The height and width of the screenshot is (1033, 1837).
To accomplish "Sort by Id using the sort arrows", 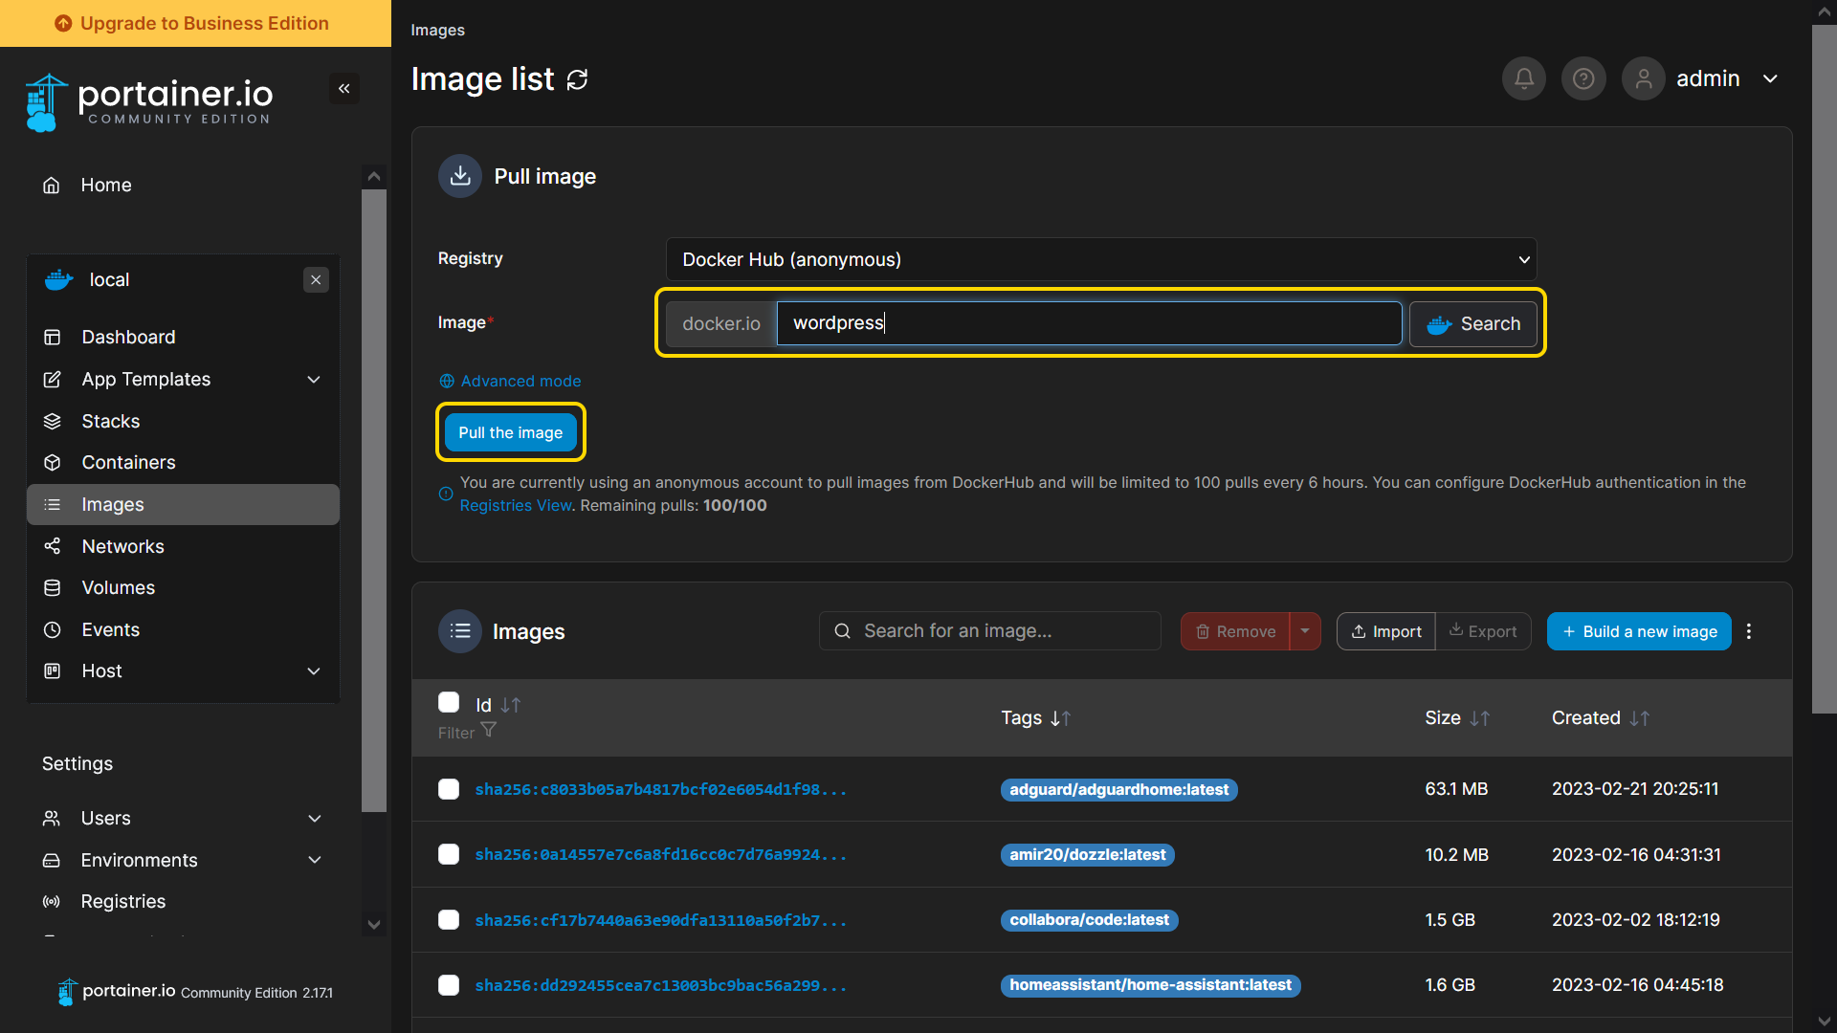I will point(511,705).
